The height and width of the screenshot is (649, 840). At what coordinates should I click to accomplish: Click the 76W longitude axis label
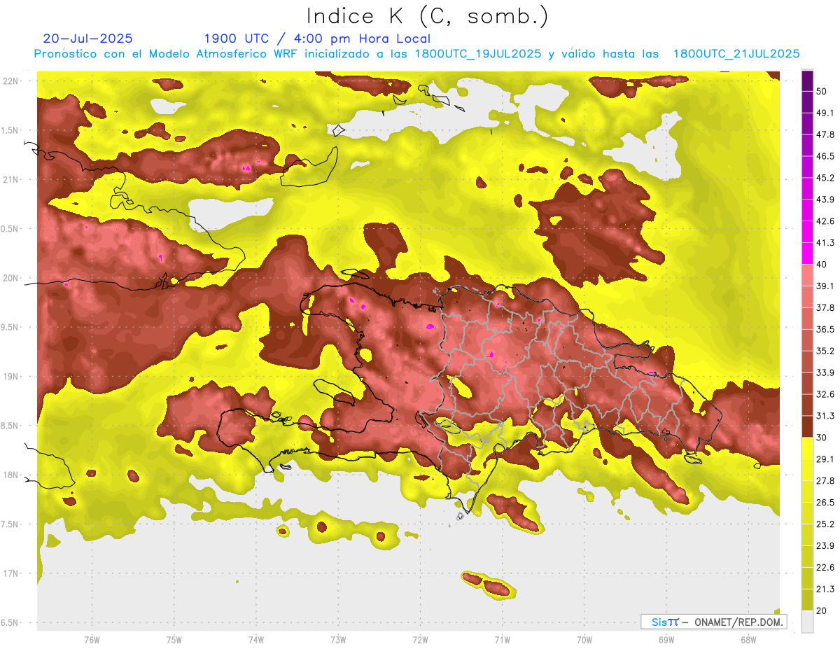[x=92, y=639]
